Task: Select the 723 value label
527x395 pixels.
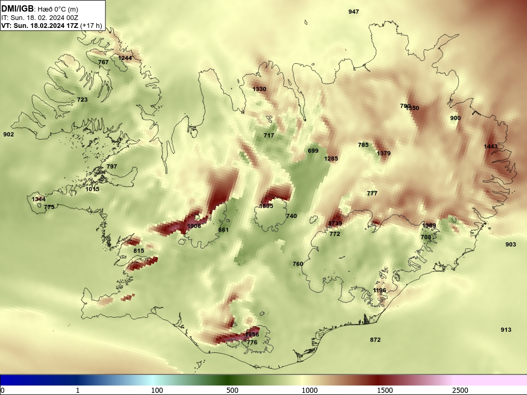Action: tap(82, 100)
